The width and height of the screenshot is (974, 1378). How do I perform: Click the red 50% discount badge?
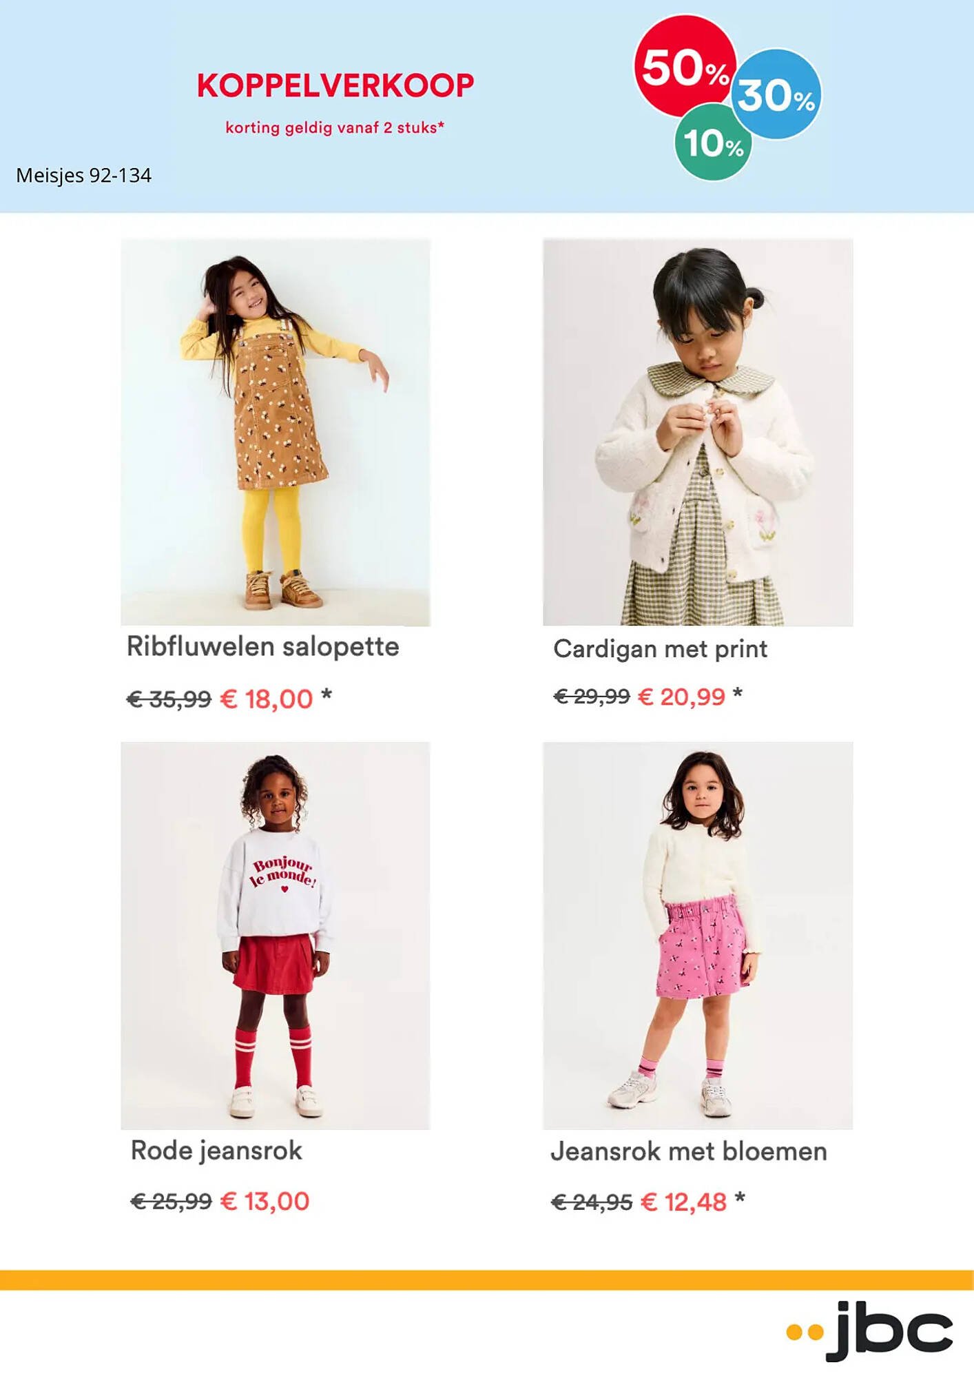[685, 66]
